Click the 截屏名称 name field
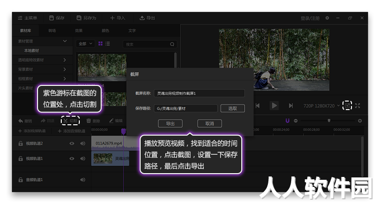This screenshot has height=204, width=380. point(199,93)
